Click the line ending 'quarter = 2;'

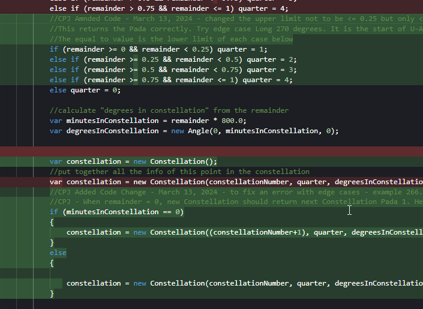click(x=173, y=59)
